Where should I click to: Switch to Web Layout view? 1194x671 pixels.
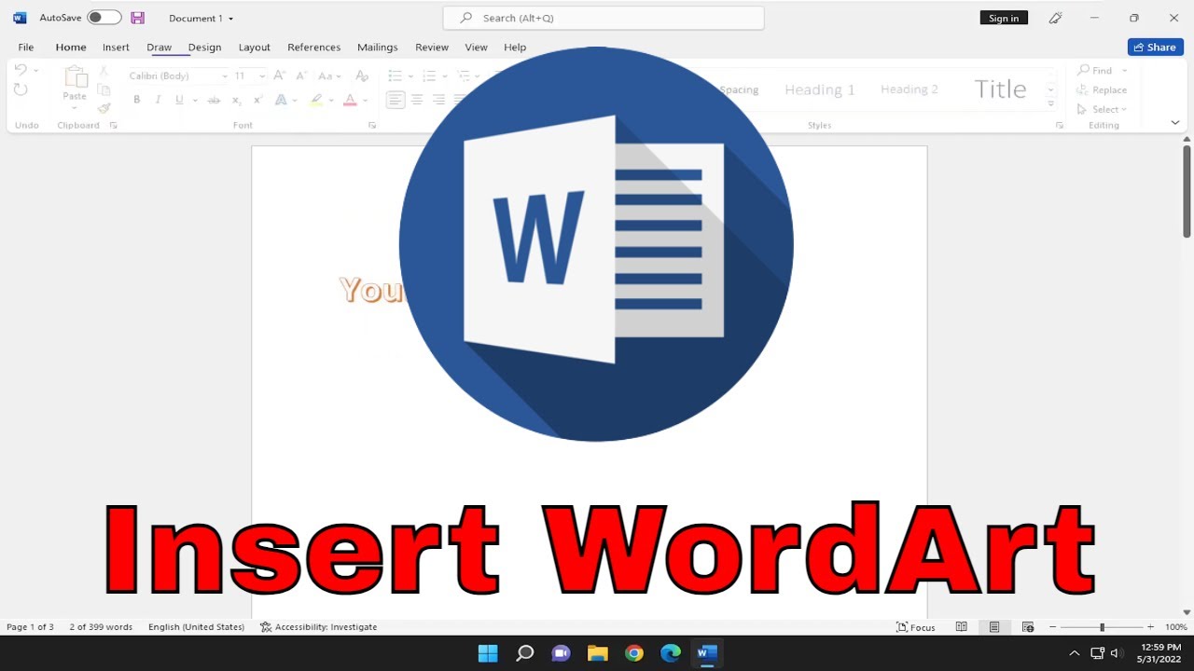pyautogui.click(x=1028, y=627)
